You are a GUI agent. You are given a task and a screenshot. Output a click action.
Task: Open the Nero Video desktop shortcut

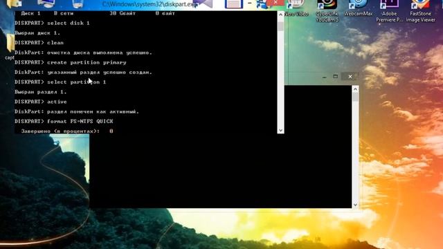(x=296, y=8)
